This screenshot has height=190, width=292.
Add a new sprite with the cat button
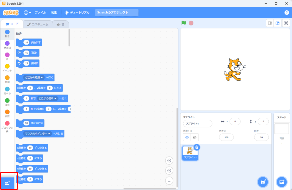(x=263, y=182)
